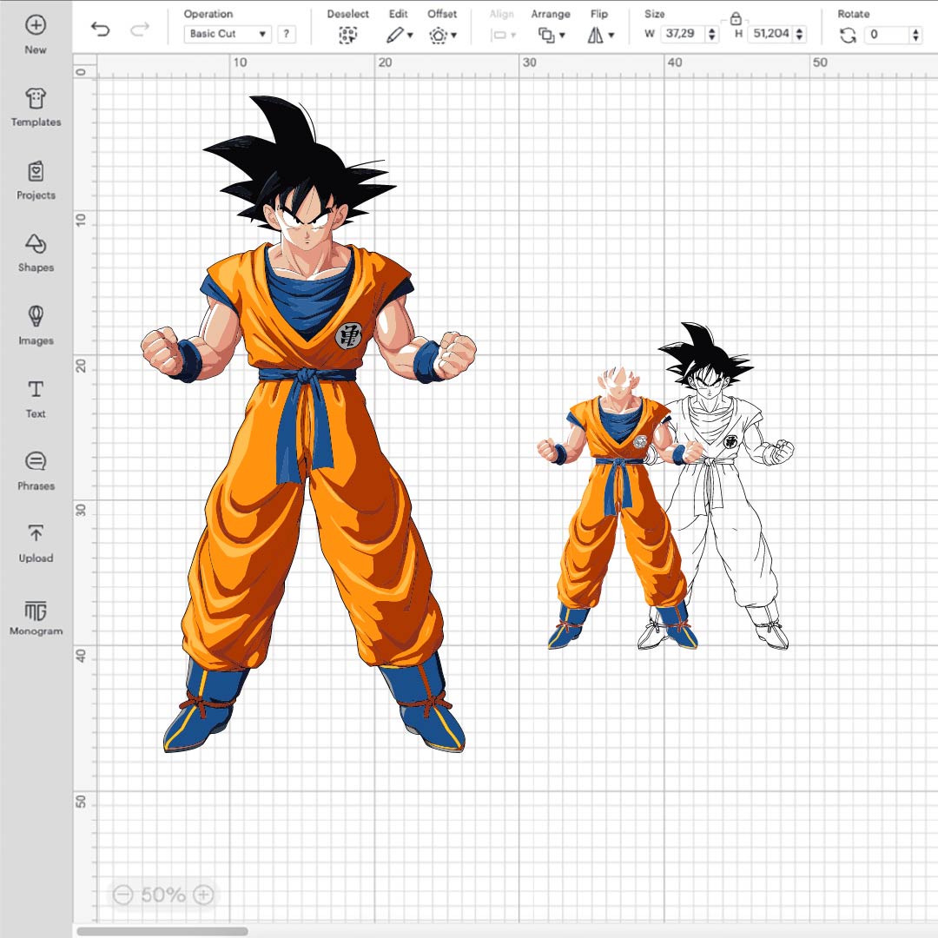Click the height H input field
Viewport: 938px width, 938px height.
click(770, 34)
